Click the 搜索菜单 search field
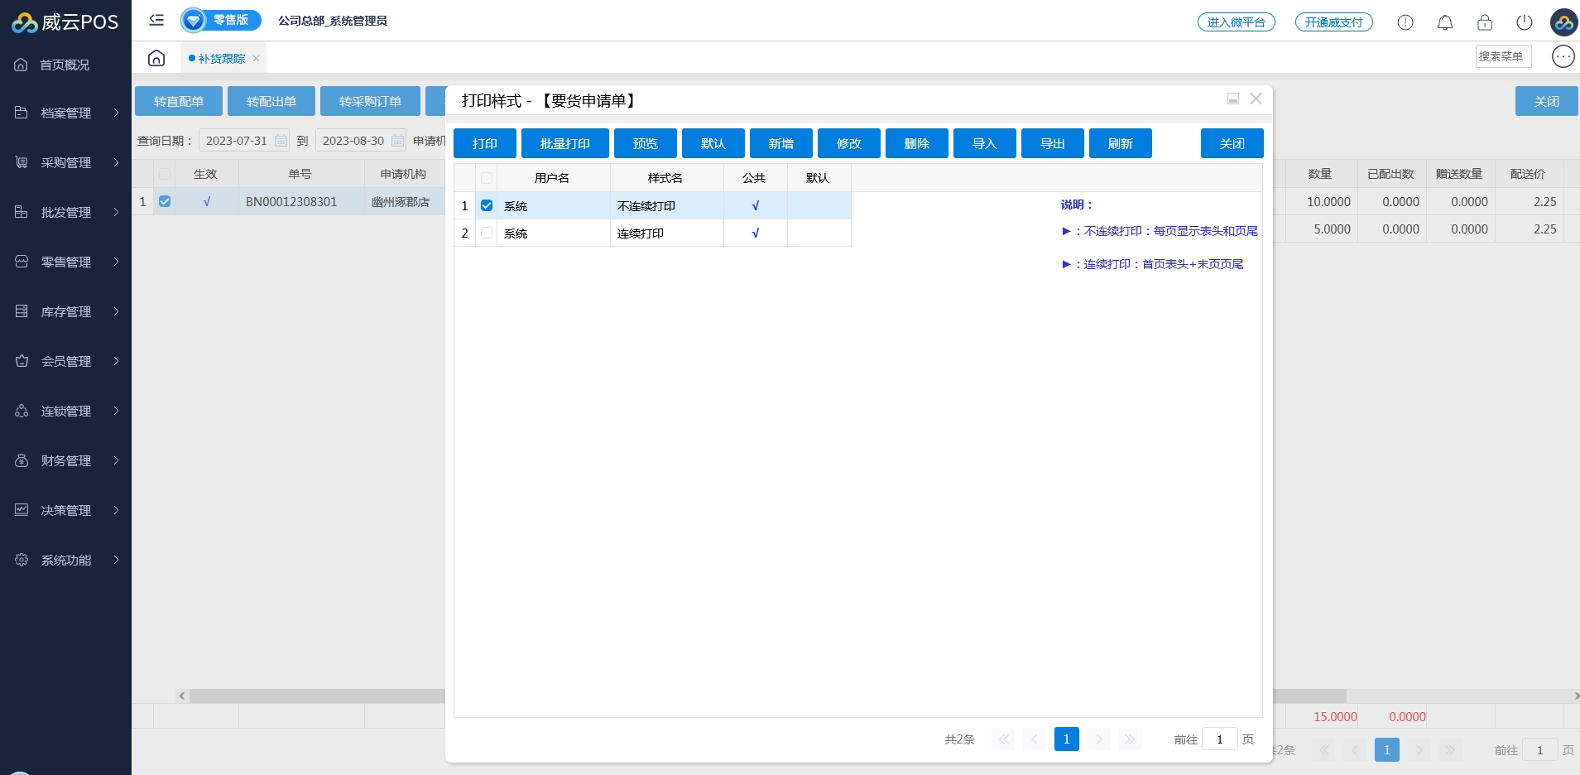The height and width of the screenshot is (775, 1580). [1502, 56]
